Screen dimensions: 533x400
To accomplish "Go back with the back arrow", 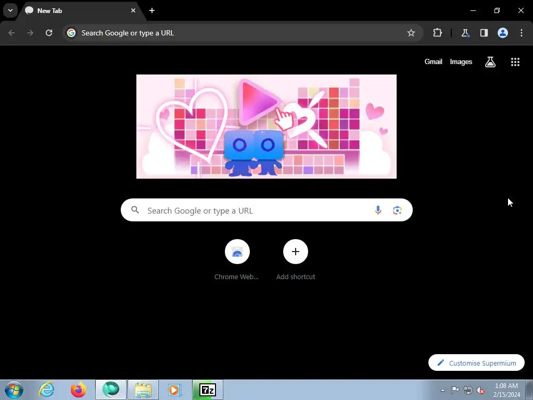I will (x=11, y=33).
